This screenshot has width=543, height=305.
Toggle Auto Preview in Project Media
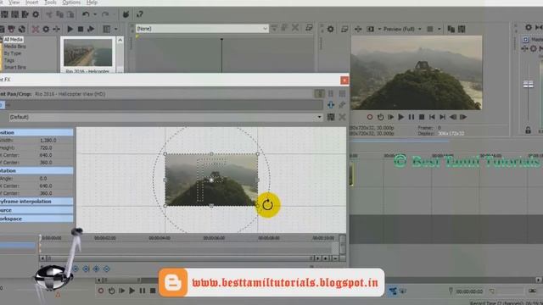pos(91,29)
